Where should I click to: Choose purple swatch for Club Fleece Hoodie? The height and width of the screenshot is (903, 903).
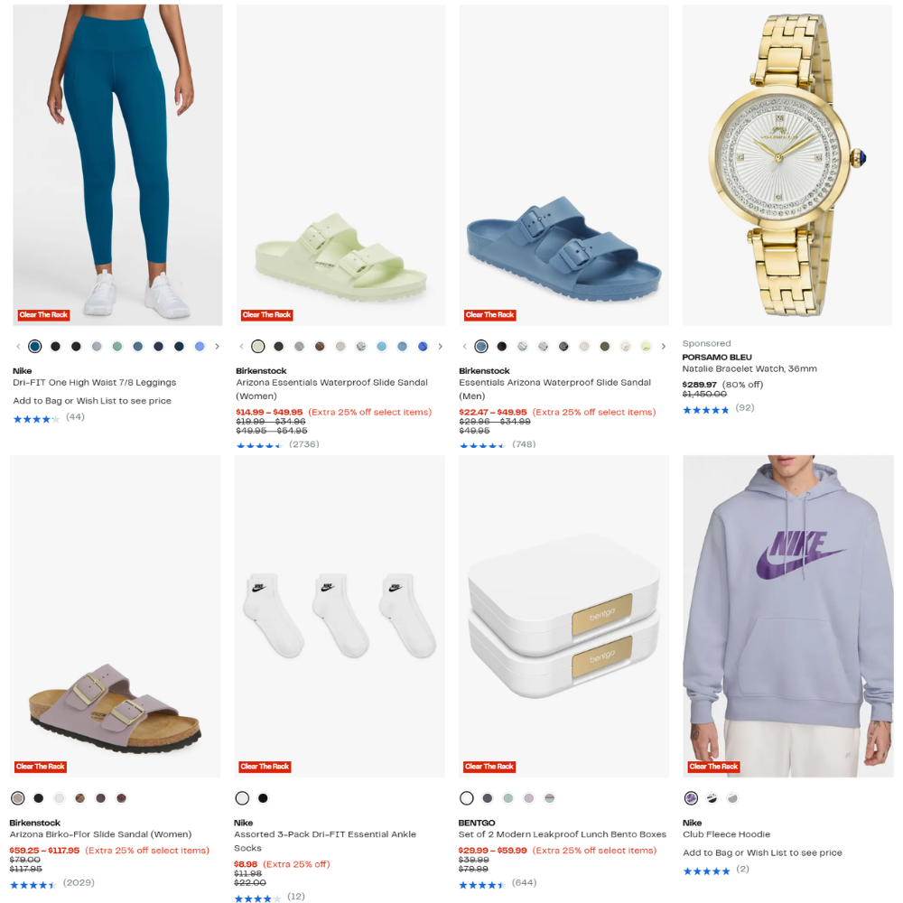coord(691,797)
